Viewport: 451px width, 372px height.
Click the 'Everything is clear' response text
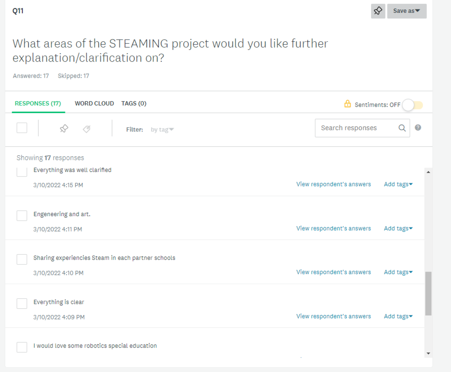pos(59,302)
